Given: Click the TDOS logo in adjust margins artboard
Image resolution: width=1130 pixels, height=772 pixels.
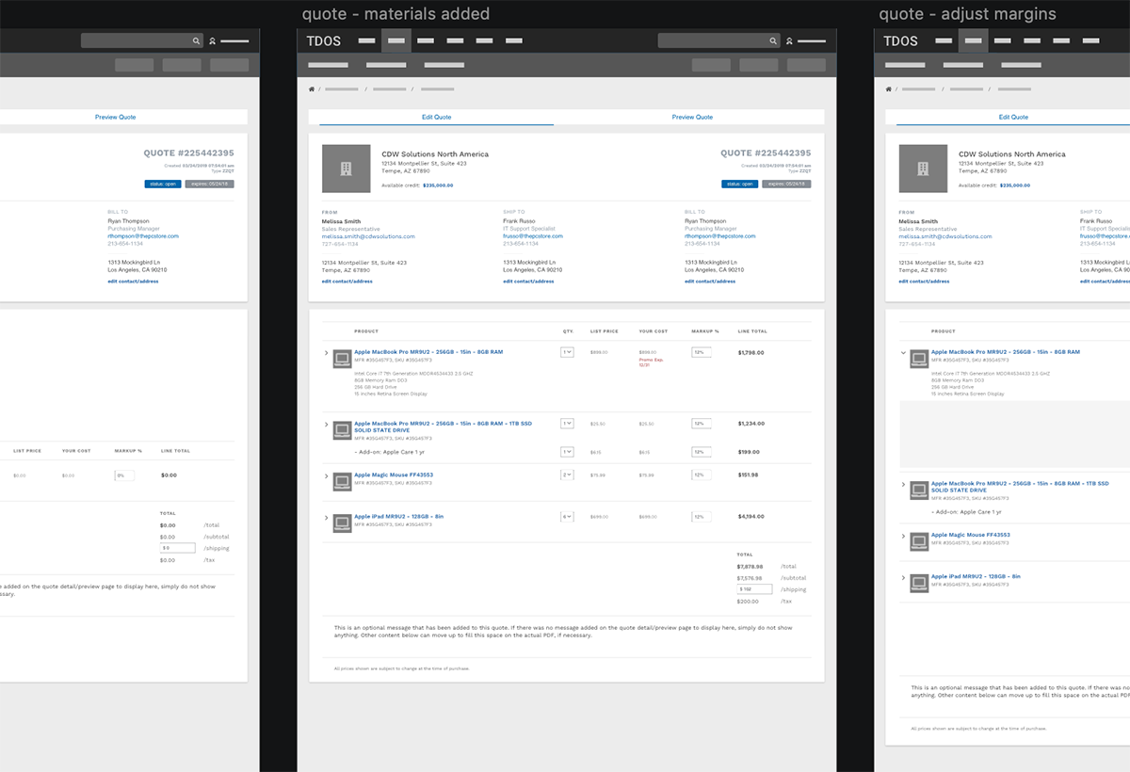Looking at the screenshot, I should [x=901, y=41].
